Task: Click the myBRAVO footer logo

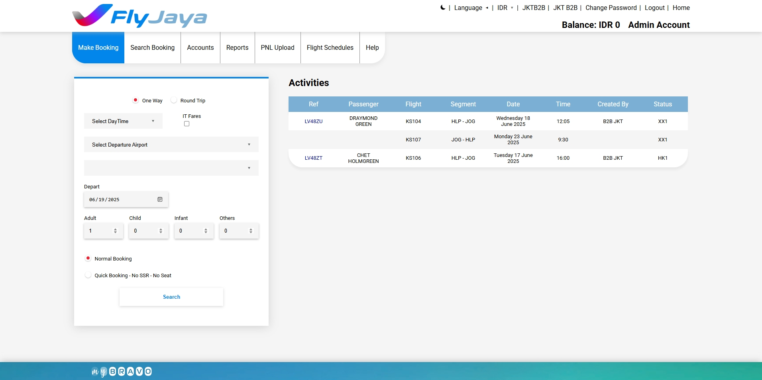Action: tap(122, 372)
